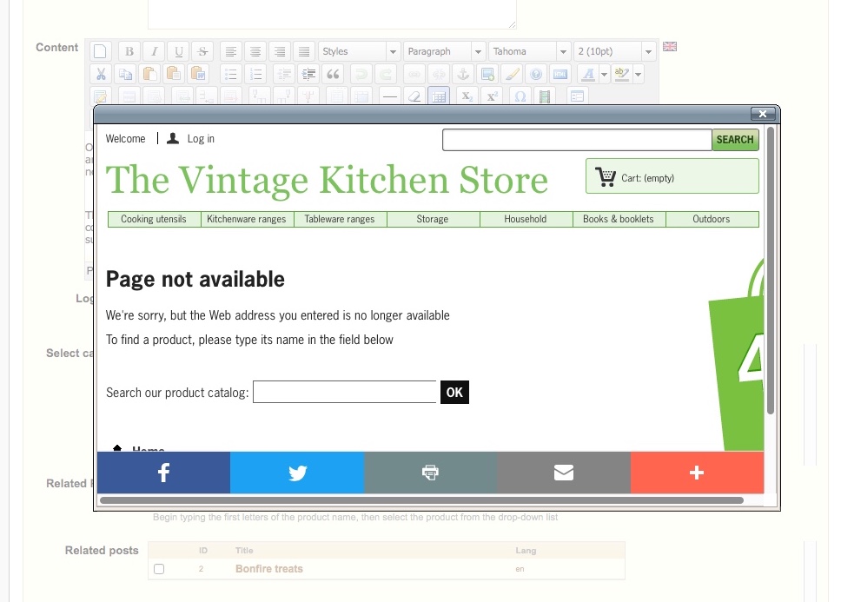Apply subscript formatting
Image resolution: width=841 pixels, height=602 pixels.
467,96
